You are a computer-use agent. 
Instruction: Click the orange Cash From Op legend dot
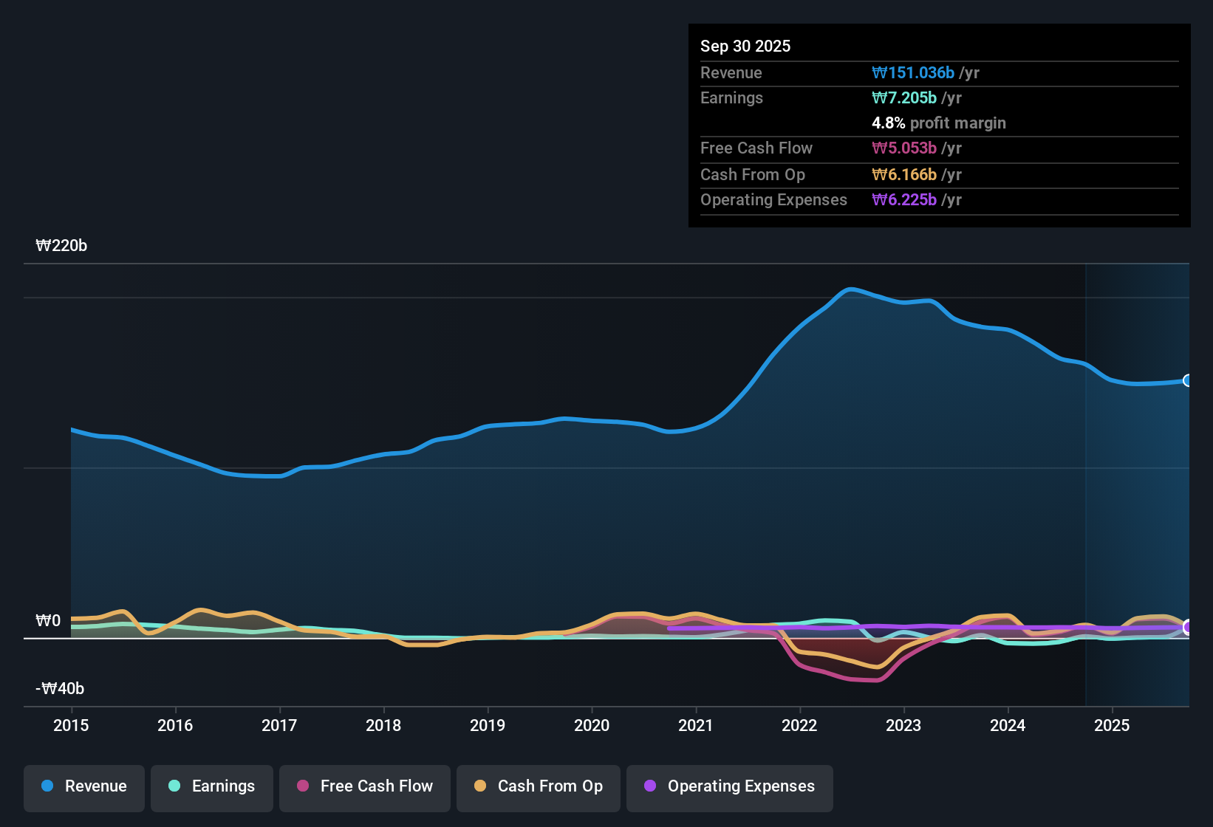480,786
